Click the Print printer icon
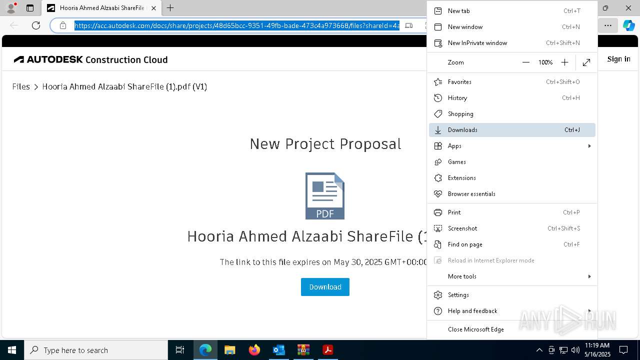Screen dimensions: 640x360 438,212
